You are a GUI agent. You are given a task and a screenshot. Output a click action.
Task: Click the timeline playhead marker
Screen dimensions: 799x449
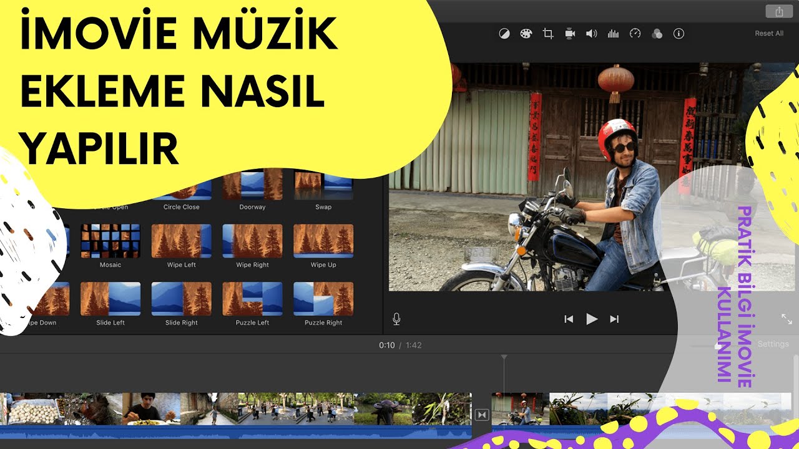tap(504, 357)
